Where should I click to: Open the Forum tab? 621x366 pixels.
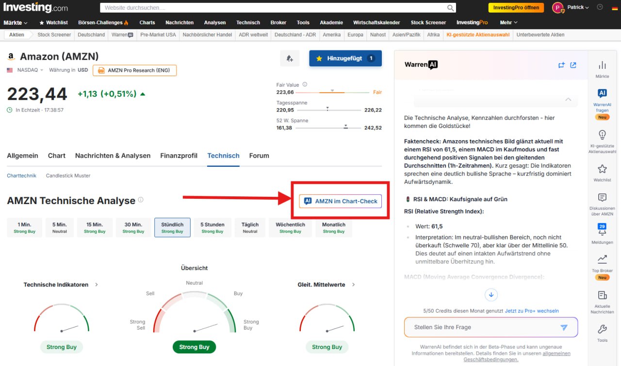pyautogui.click(x=259, y=156)
